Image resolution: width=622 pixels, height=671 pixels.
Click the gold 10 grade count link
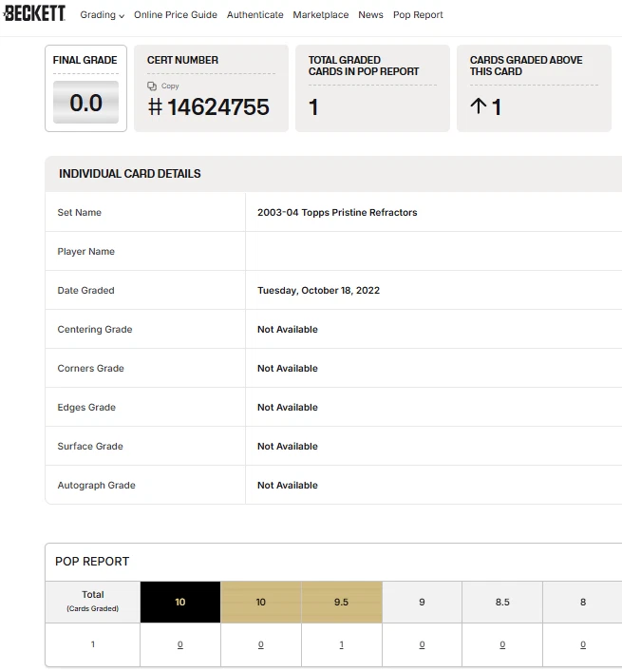pos(261,644)
